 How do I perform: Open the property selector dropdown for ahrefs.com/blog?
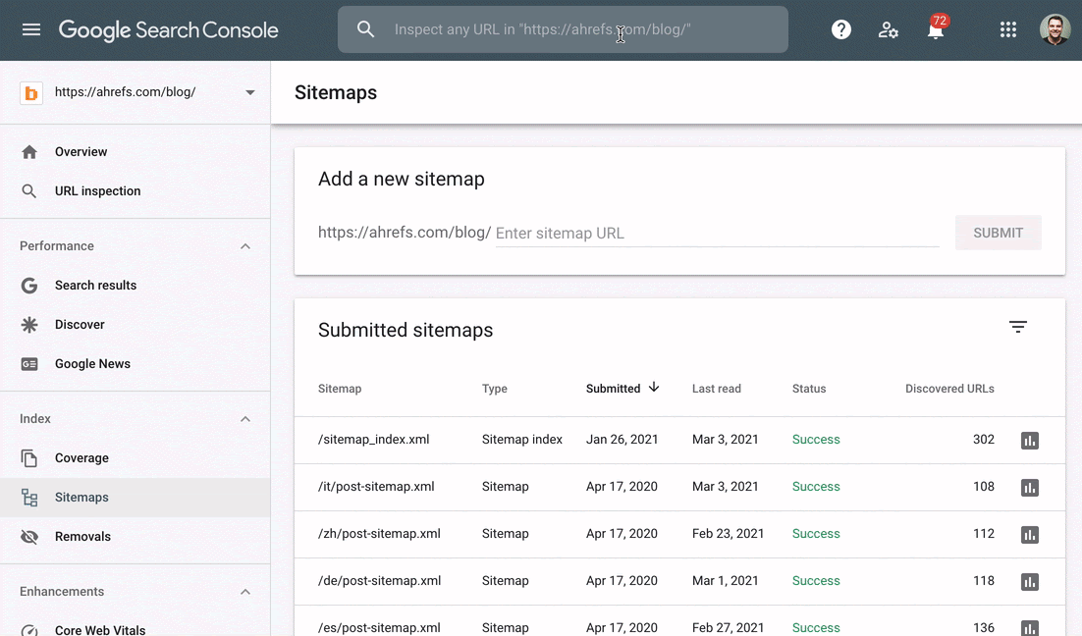249,92
